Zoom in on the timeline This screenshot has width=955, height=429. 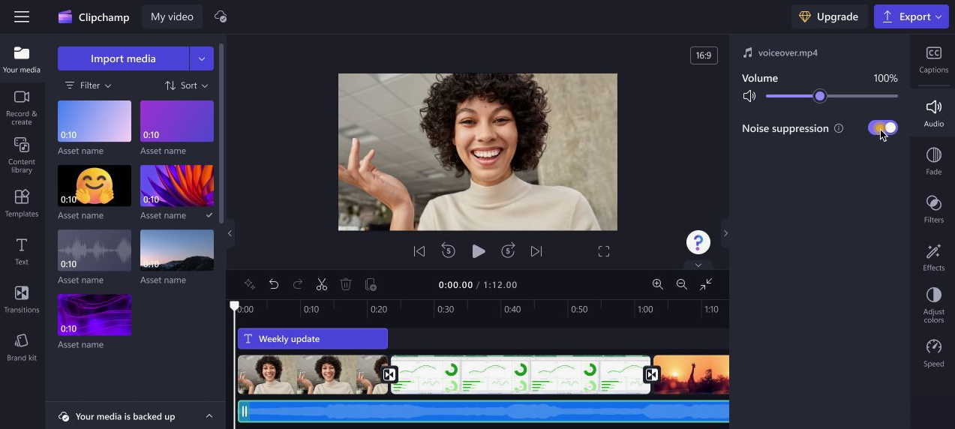[x=658, y=284]
